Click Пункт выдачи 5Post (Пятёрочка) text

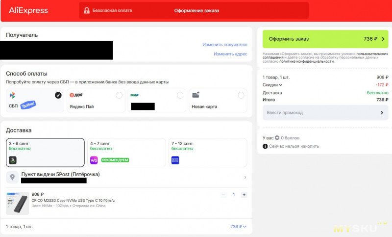(x=60, y=174)
